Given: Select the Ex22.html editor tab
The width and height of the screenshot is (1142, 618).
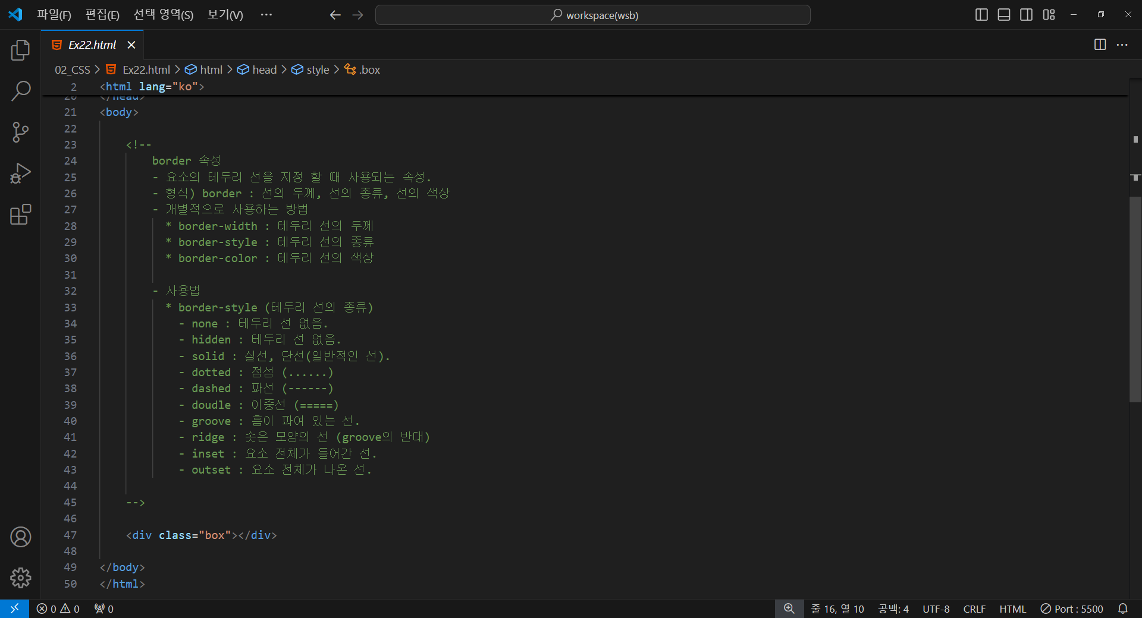Looking at the screenshot, I should point(92,45).
